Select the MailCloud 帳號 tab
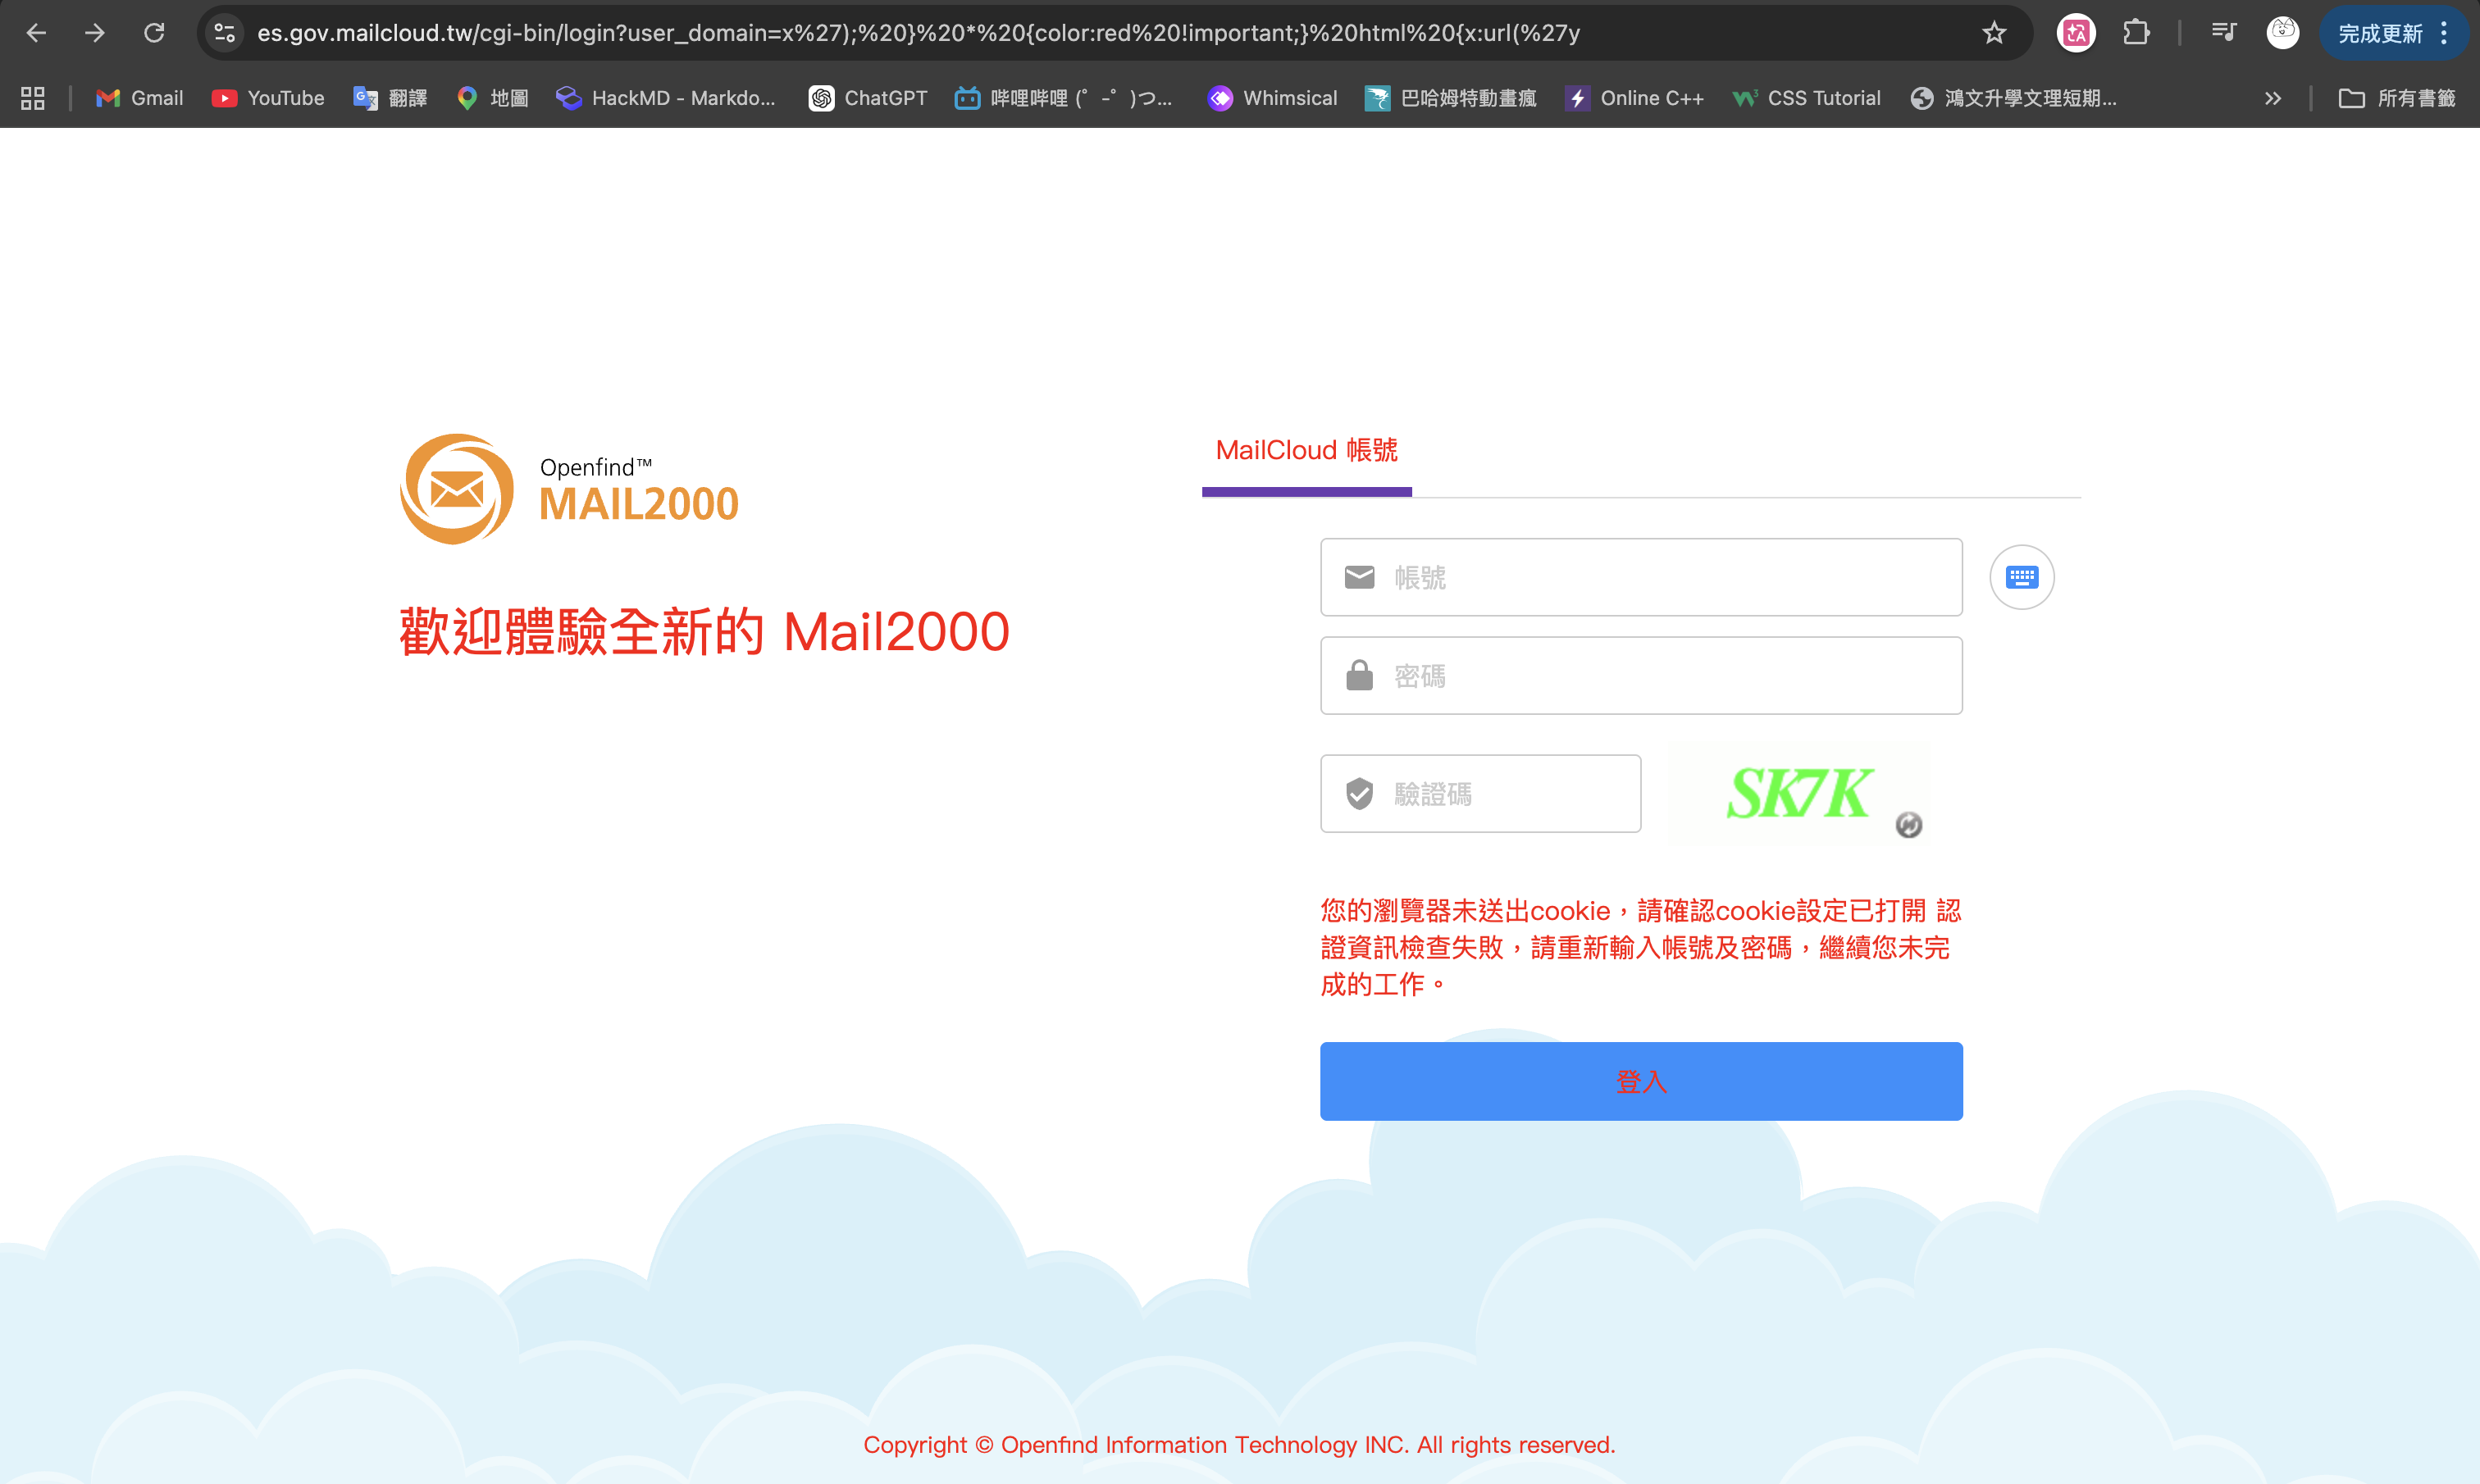The height and width of the screenshot is (1484, 2480). pos(1306,451)
